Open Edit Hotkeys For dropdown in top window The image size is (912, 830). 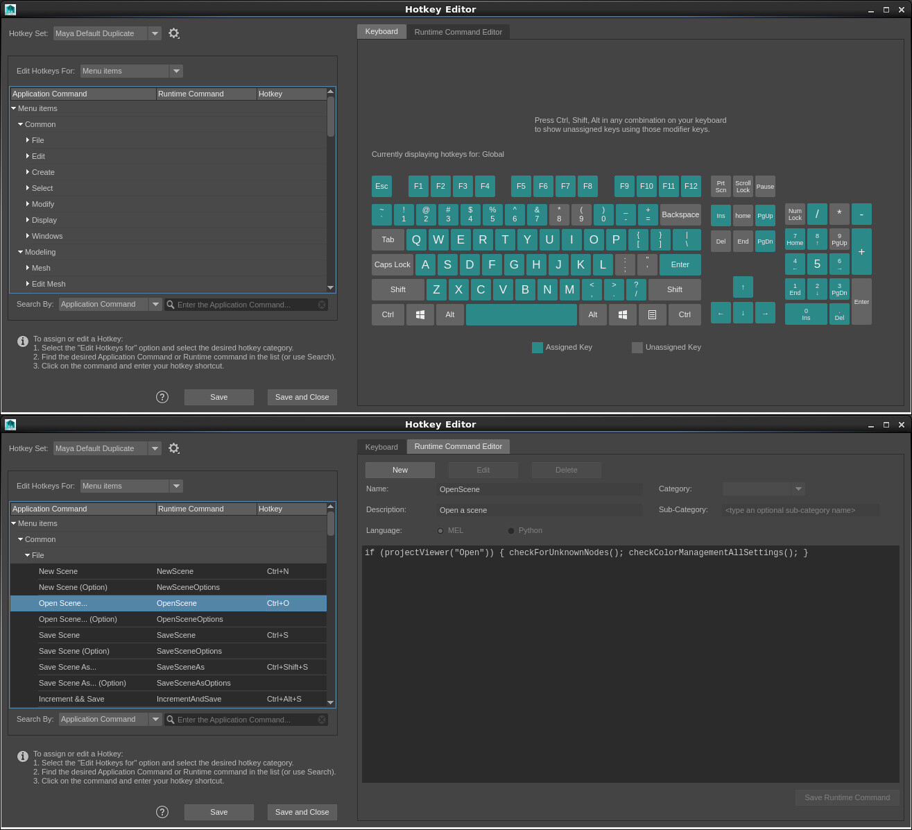pyautogui.click(x=132, y=71)
